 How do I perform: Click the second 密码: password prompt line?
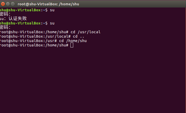point(5,27)
